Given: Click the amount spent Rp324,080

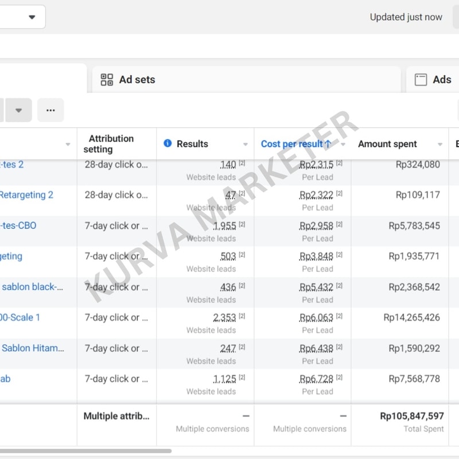Looking at the screenshot, I should pos(418,165).
